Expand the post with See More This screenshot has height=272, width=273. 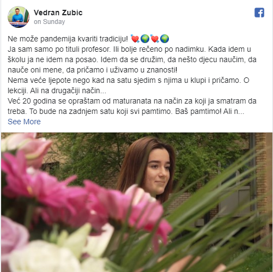[x=24, y=122]
